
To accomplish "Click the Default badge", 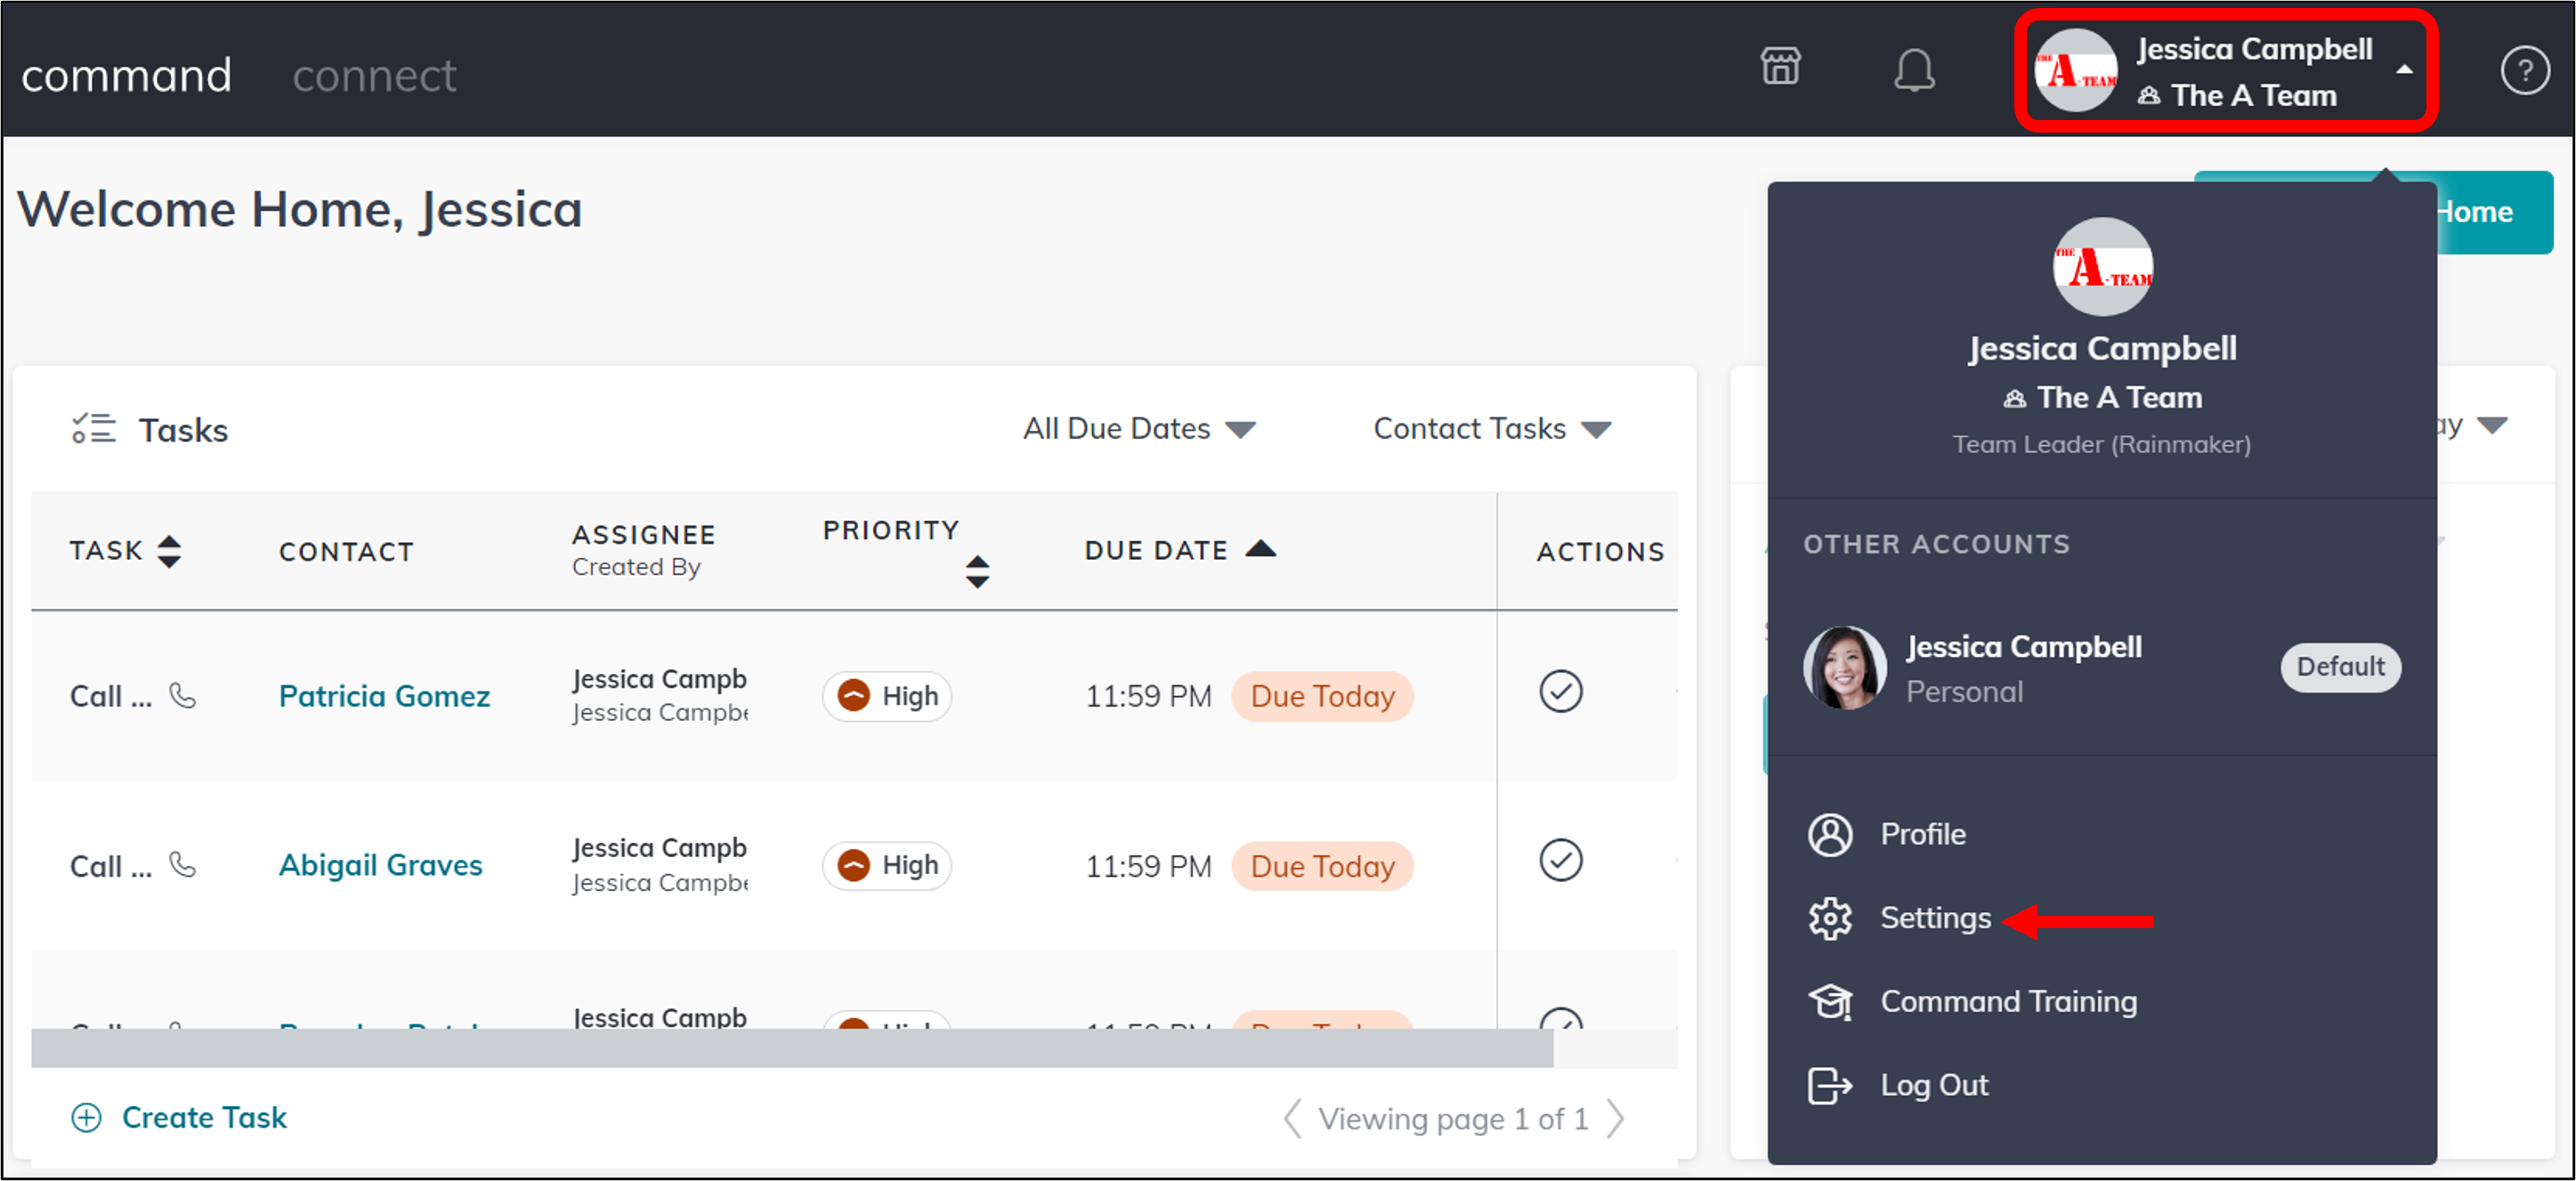I will coord(2340,667).
